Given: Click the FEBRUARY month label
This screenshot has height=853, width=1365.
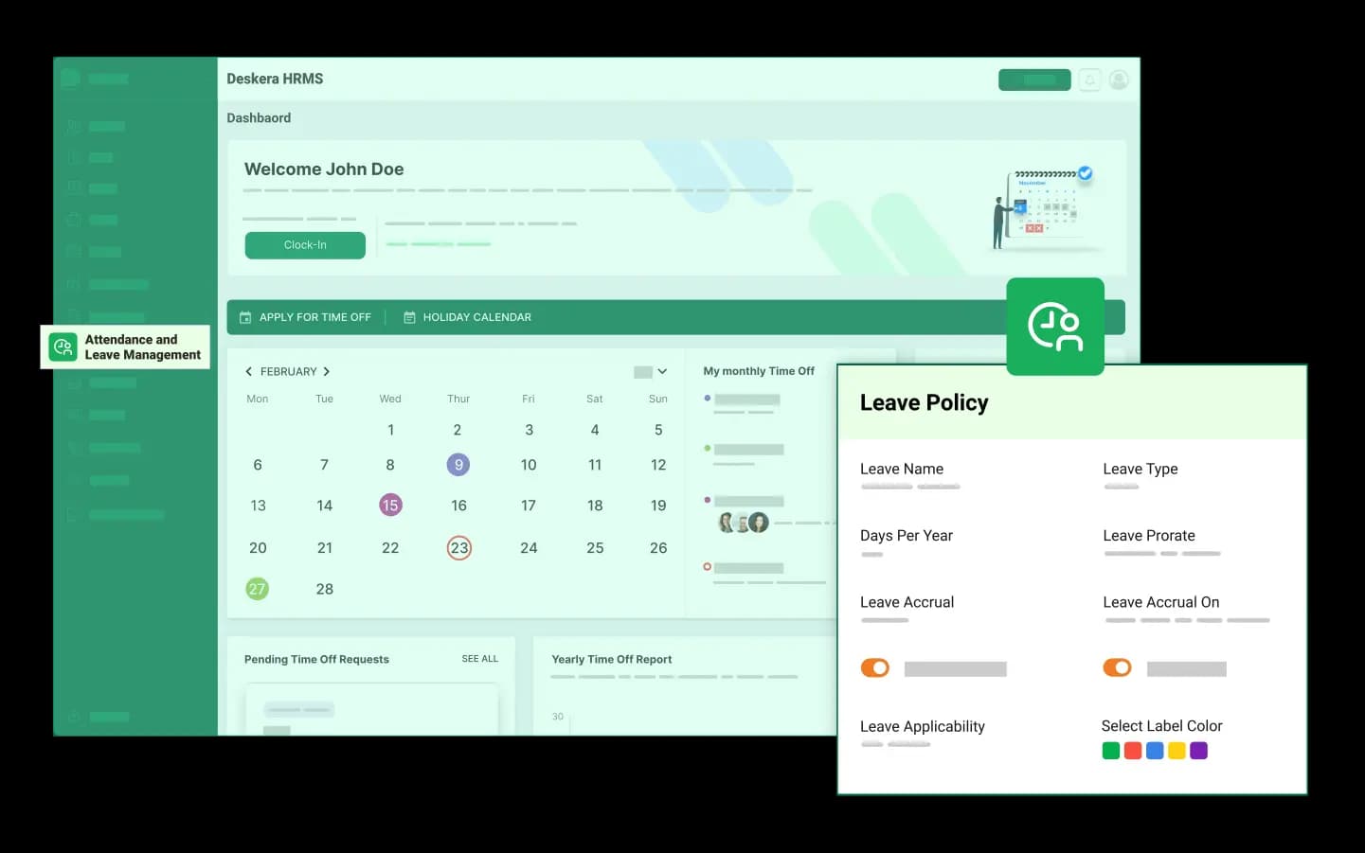Looking at the screenshot, I should tap(289, 372).
